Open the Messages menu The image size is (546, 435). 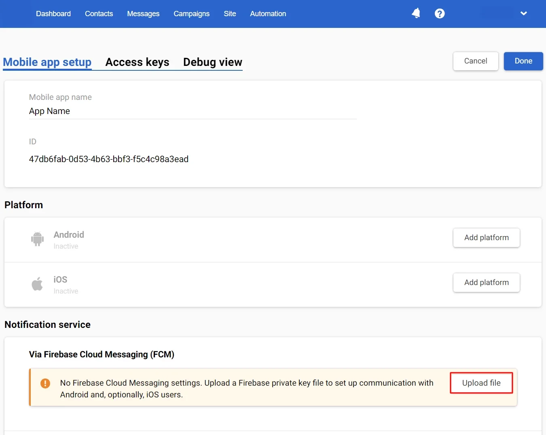pyautogui.click(x=143, y=14)
